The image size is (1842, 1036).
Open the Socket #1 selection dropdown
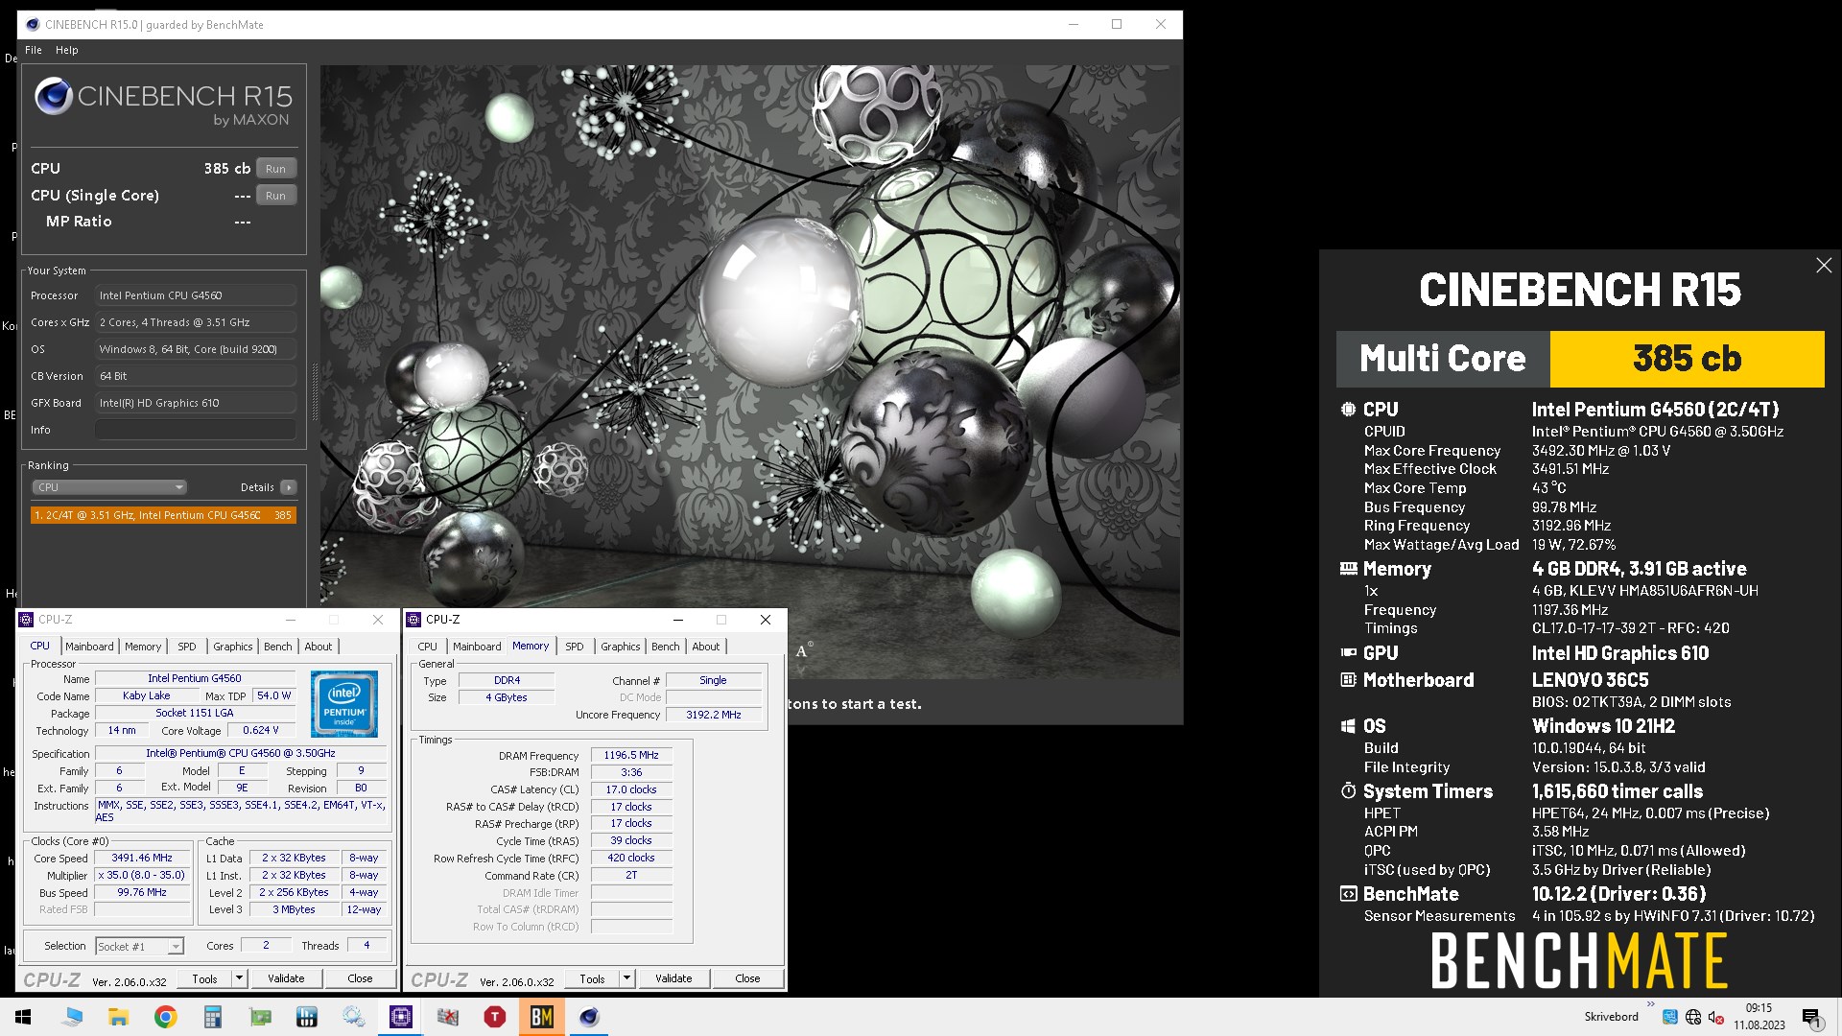(x=140, y=947)
